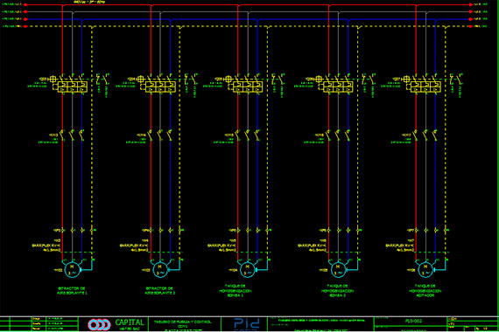Click the fifth circuit breaker's yellow trip block
This screenshot has height=332, width=499.
[x=425, y=86]
